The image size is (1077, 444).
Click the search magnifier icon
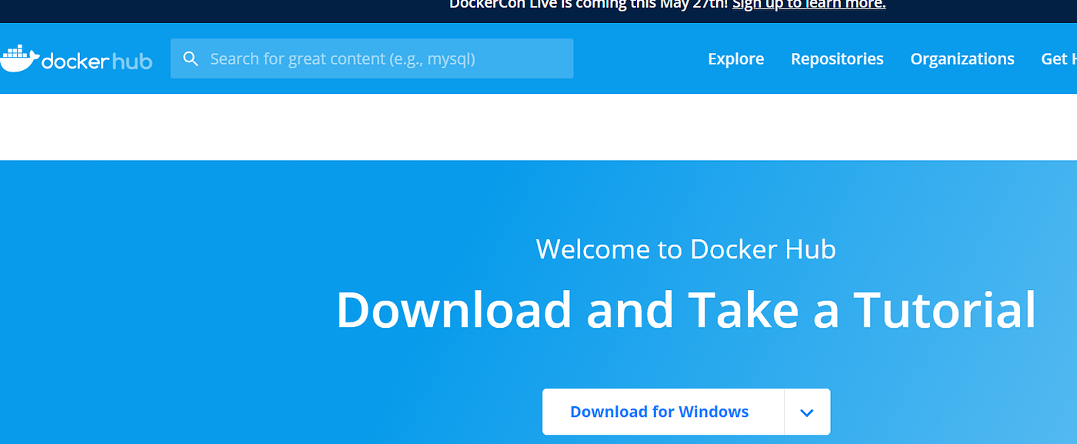coord(191,59)
